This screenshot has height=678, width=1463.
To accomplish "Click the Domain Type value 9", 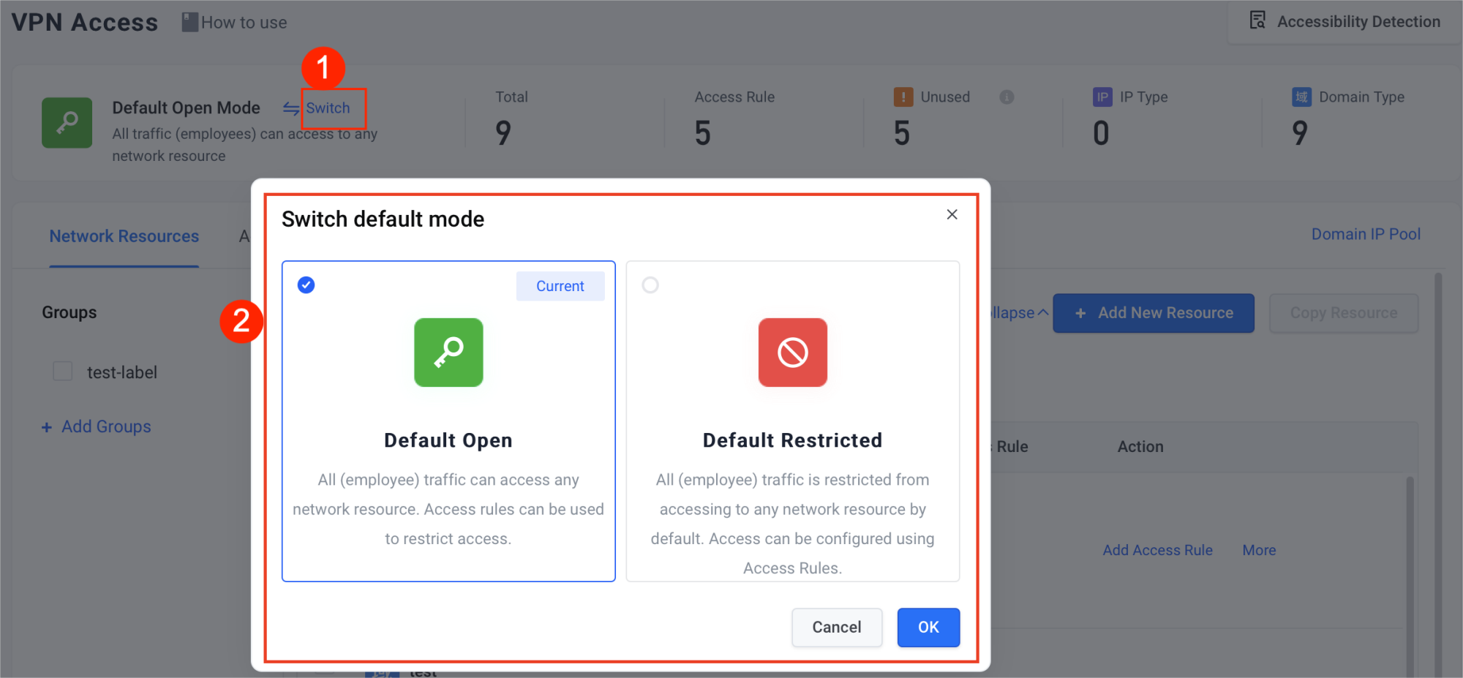I will (x=1300, y=133).
